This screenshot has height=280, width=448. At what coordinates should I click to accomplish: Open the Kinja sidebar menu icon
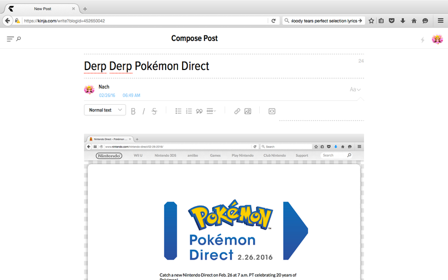10,39
